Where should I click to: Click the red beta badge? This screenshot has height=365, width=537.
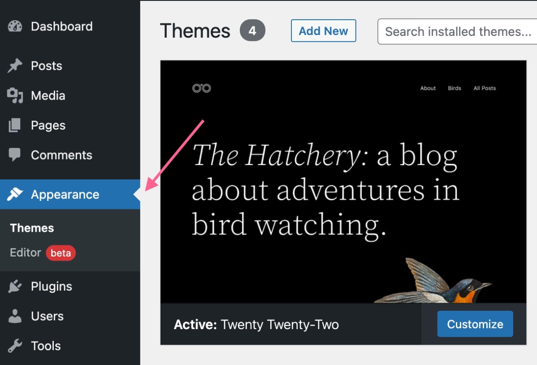coord(61,253)
